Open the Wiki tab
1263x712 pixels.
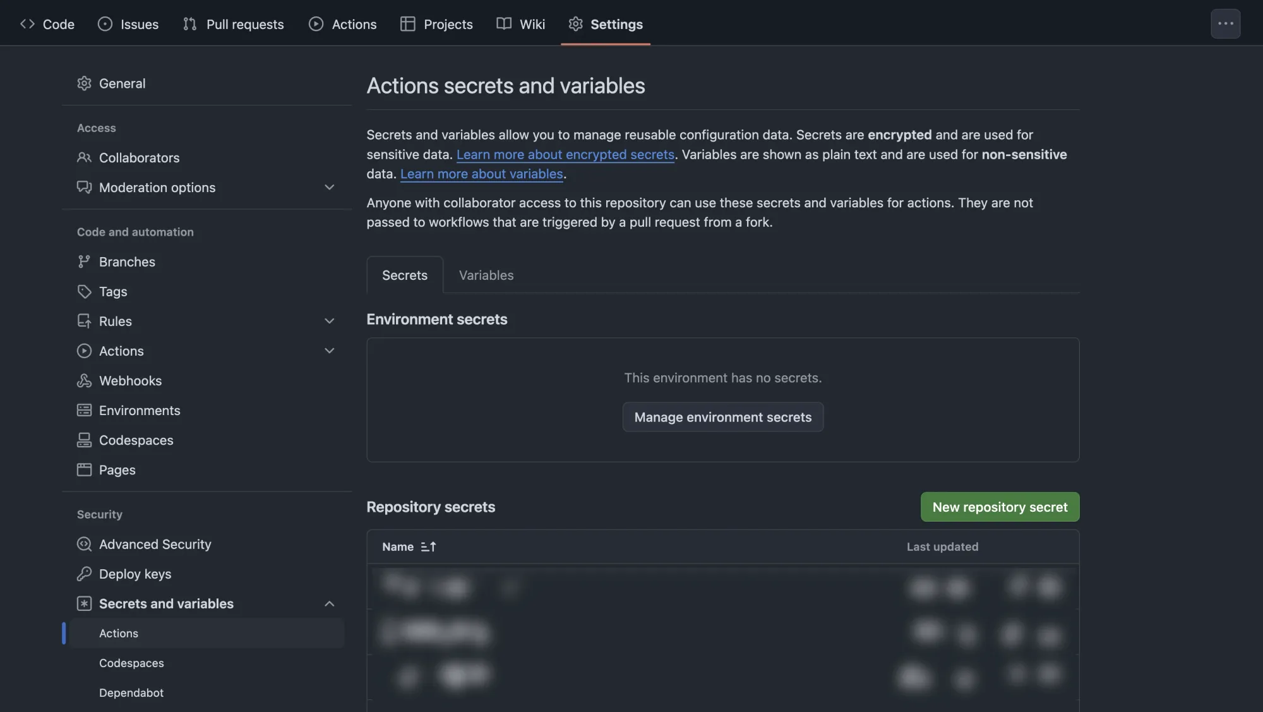pos(520,24)
